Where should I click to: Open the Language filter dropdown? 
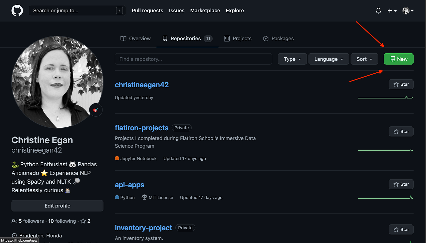[x=328, y=59]
